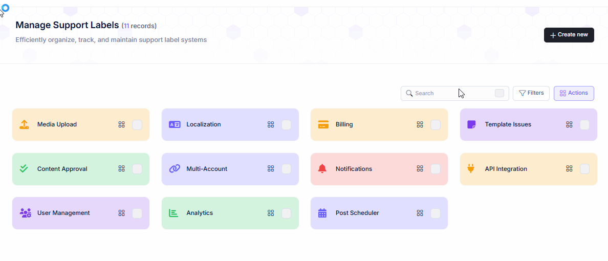Click the Billing credit card icon
This screenshot has width=608, height=261.
pos(323,124)
